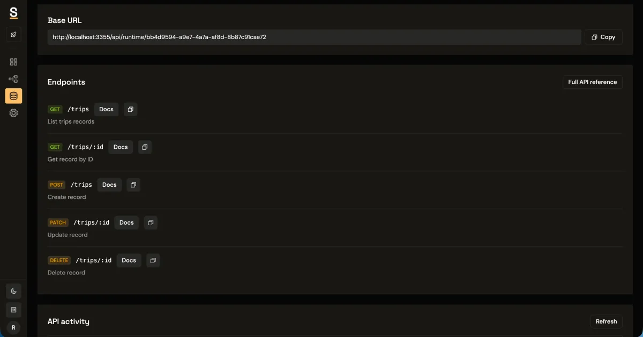Copy the DELETE /trips/:id endpoint path icon
Viewport: 643px width, 337px height.
pos(153,260)
